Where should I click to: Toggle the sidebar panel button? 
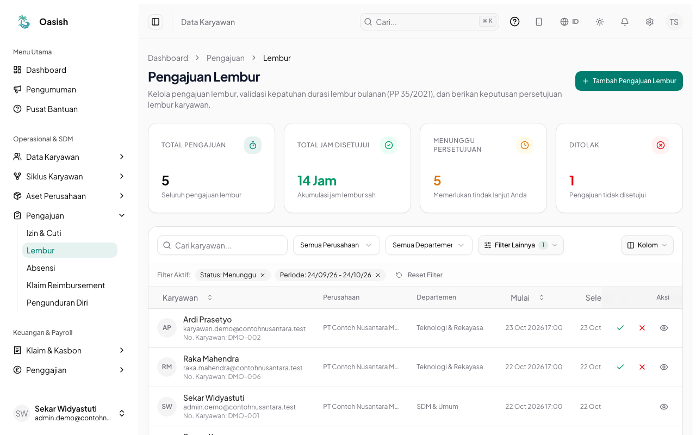coord(156,22)
